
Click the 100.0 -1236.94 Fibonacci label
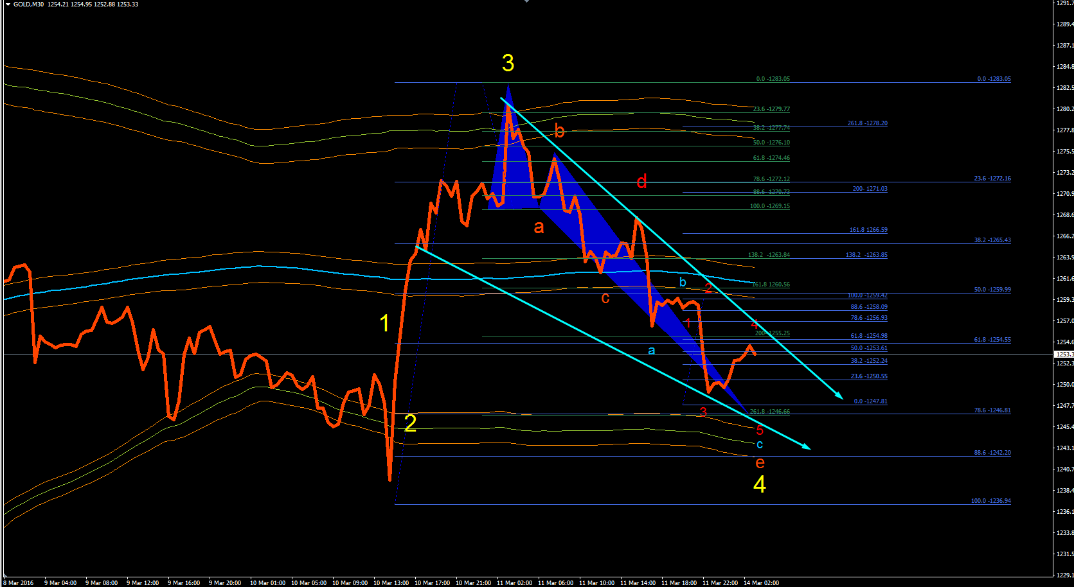990,501
